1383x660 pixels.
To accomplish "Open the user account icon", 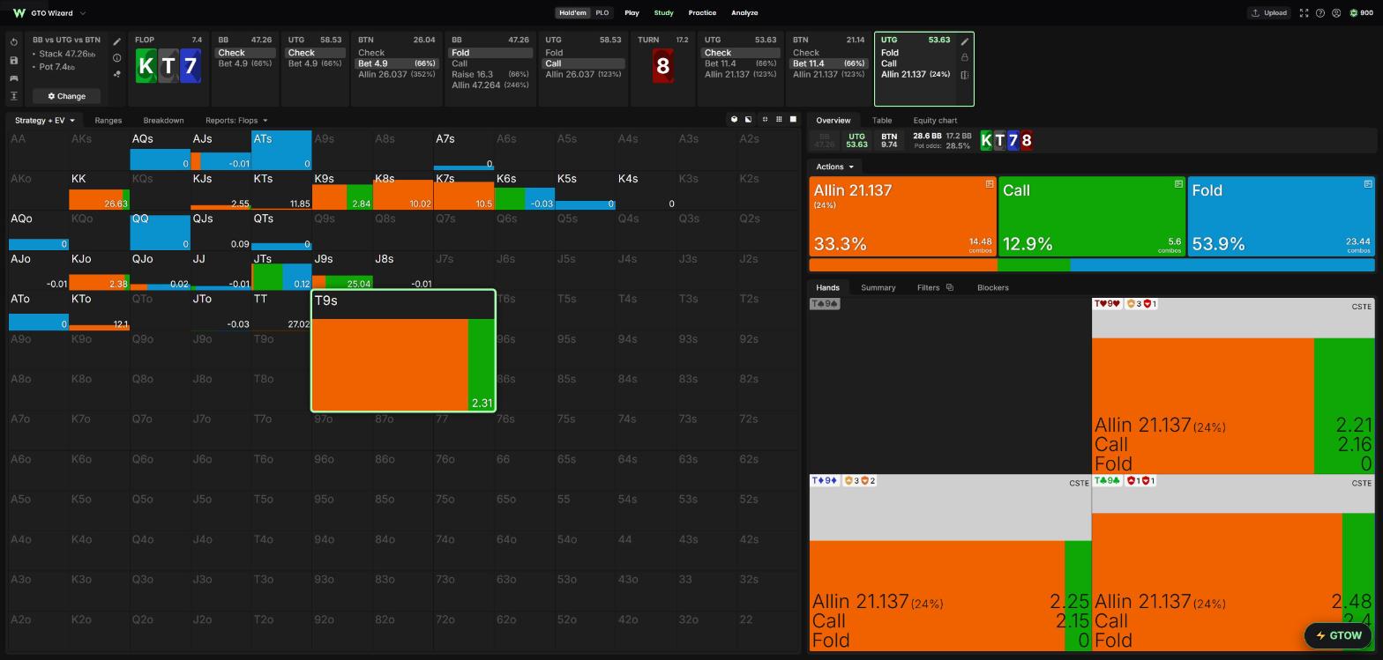I will click(x=1336, y=13).
